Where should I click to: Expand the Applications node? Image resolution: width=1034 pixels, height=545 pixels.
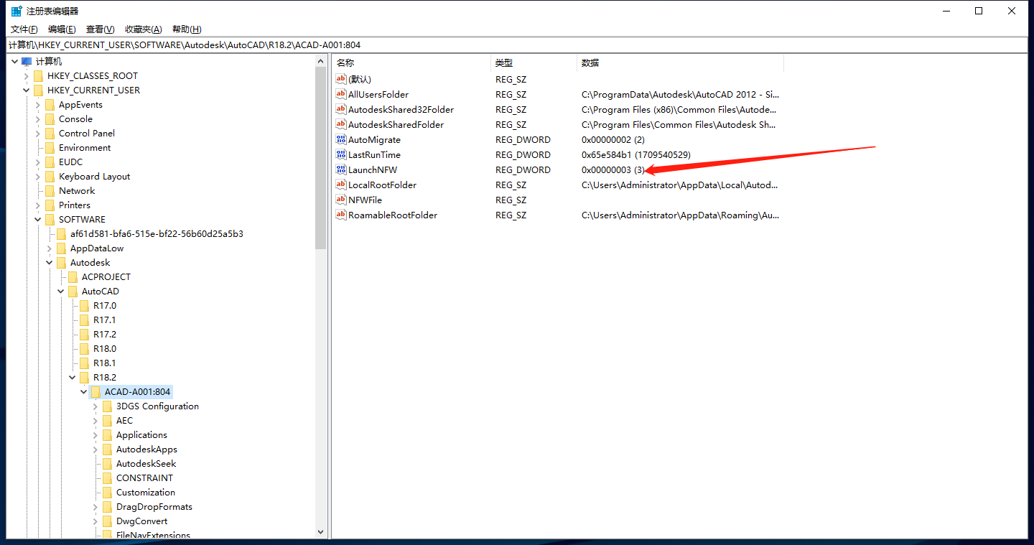click(x=96, y=435)
